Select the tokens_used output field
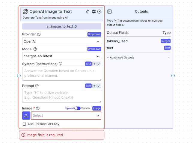 (x=117, y=41)
